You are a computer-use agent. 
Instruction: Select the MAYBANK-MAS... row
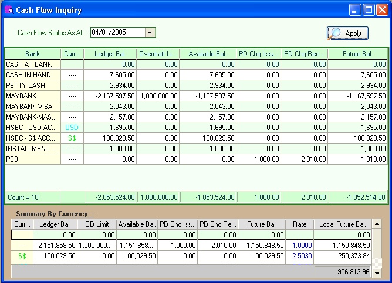tap(196, 117)
